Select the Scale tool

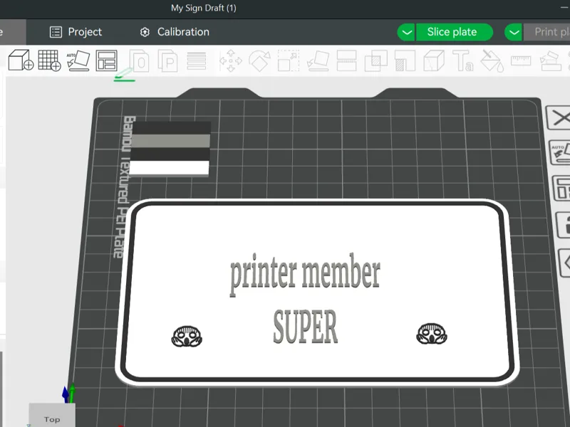289,60
